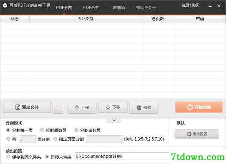Screen dimensions: 226x164
Task: Click the 上移 move-up button
Action: tap(82, 108)
